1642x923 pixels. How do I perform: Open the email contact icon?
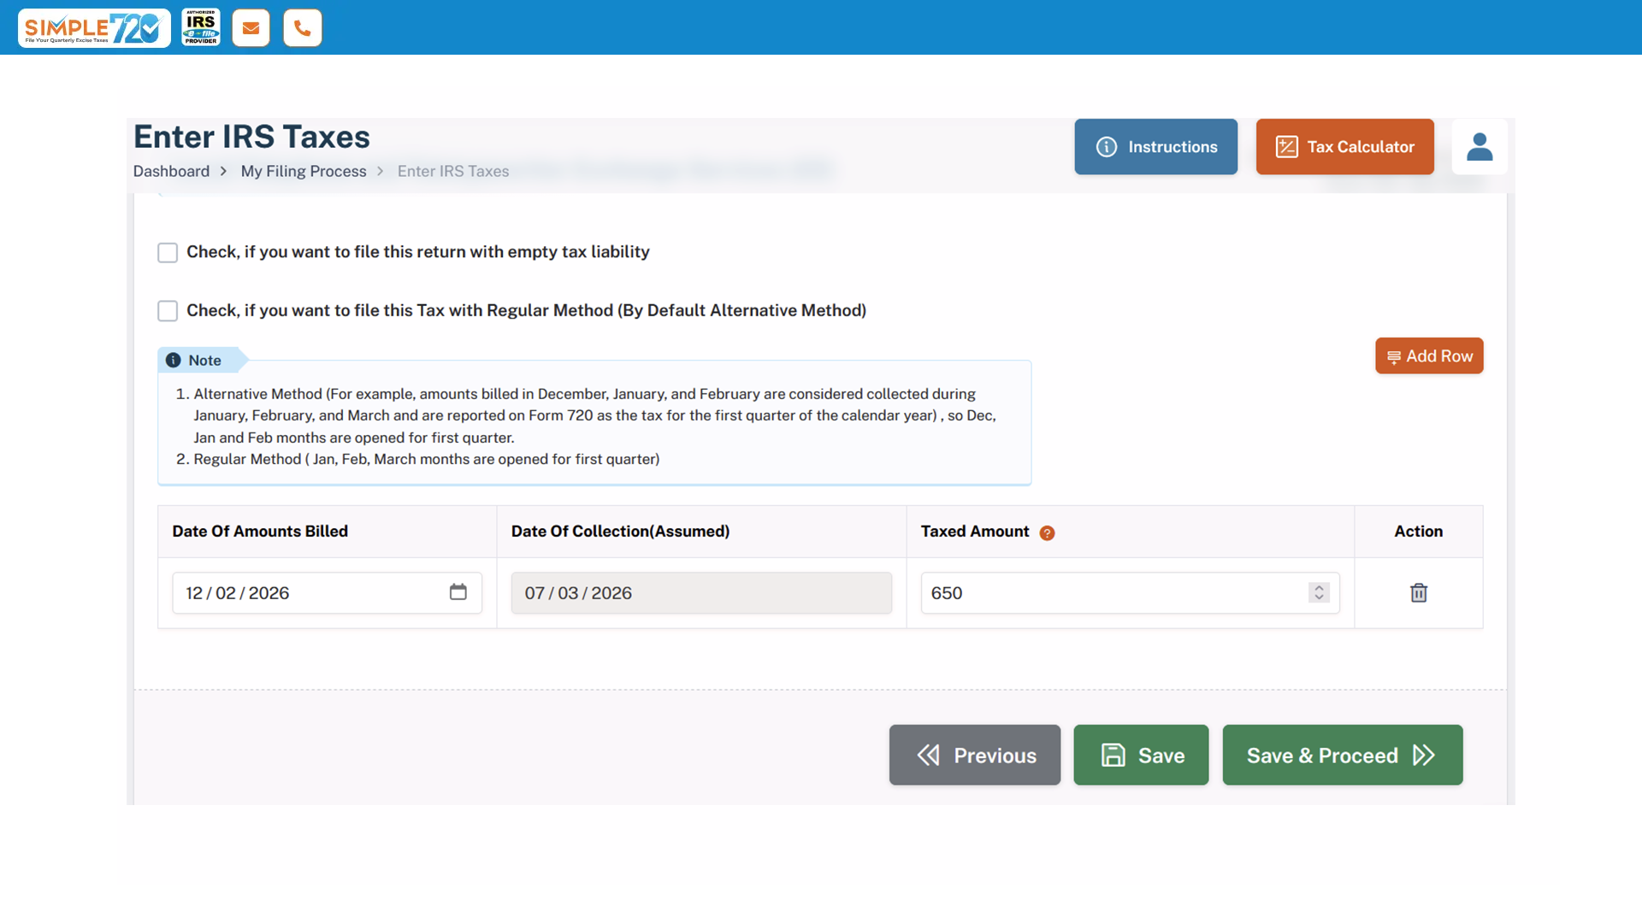[x=251, y=28]
